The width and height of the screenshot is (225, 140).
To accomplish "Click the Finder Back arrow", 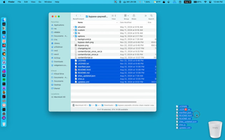I will click(76, 16).
